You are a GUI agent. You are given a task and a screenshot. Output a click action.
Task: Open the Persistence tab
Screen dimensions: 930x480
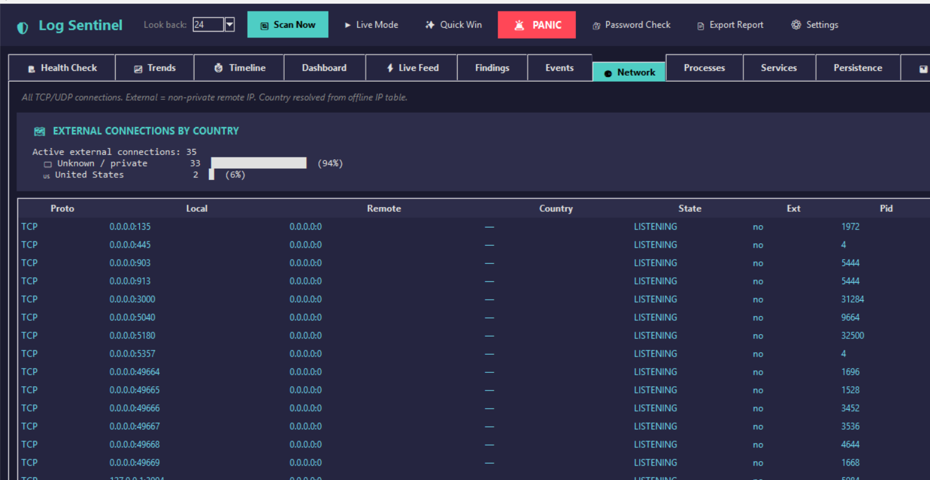pyautogui.click(x=858, y=68)
